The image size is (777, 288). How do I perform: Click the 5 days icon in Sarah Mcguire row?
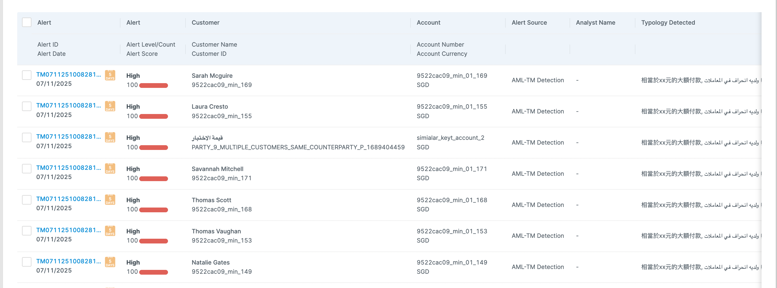pyautogui.click(x=110, y=75)
